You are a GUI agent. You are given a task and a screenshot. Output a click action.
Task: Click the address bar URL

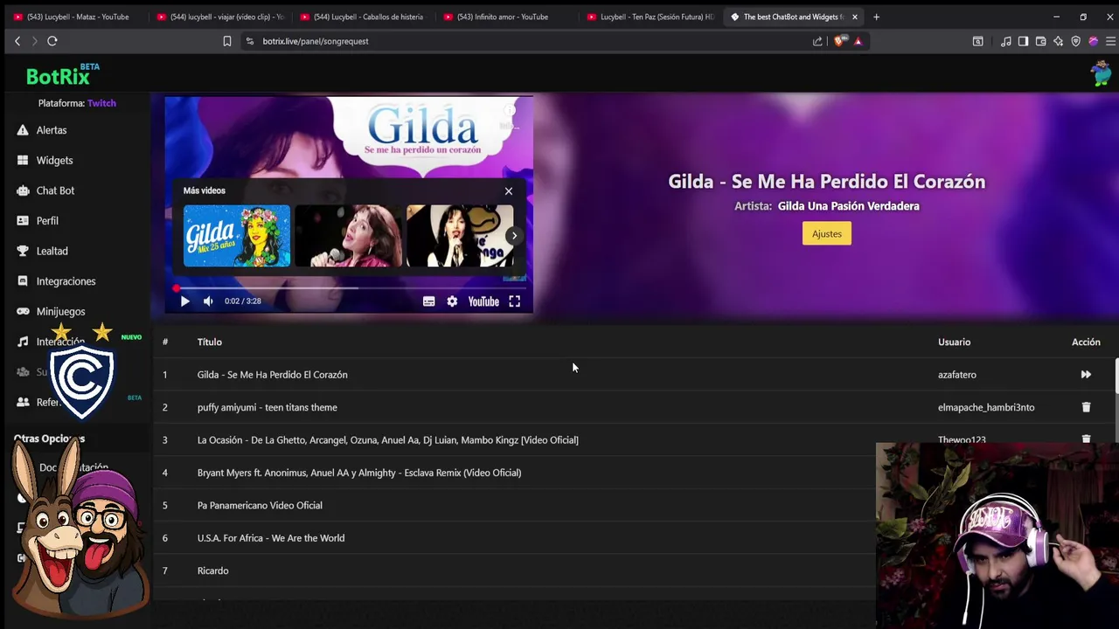coord(316,41)
